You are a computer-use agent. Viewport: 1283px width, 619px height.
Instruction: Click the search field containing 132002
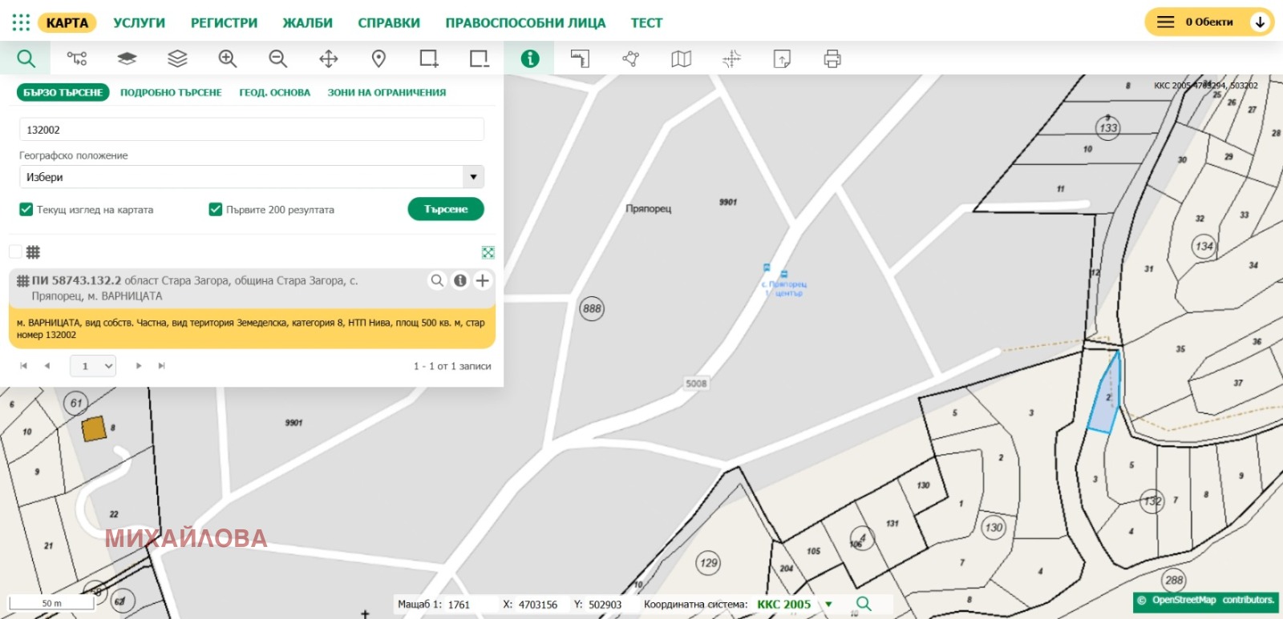point(251,130)
